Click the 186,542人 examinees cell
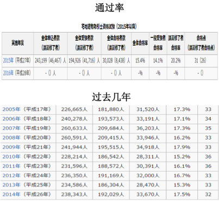The image size is (219, 201). coord(111,156)
